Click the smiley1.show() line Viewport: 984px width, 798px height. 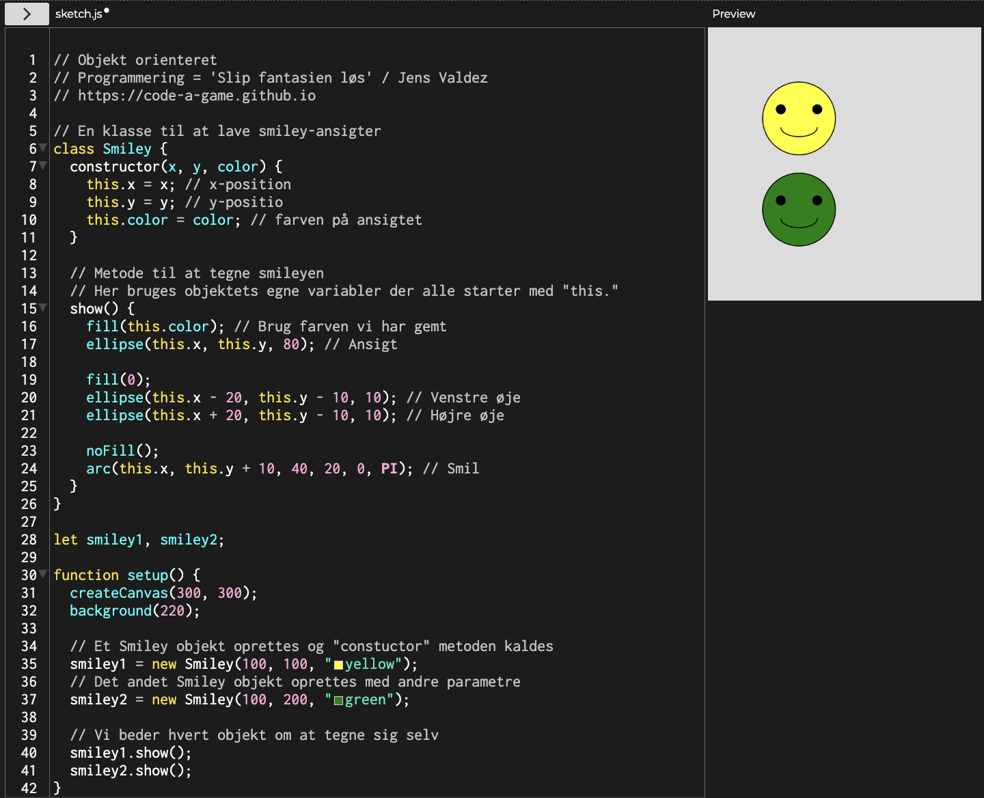pos(130,753)
